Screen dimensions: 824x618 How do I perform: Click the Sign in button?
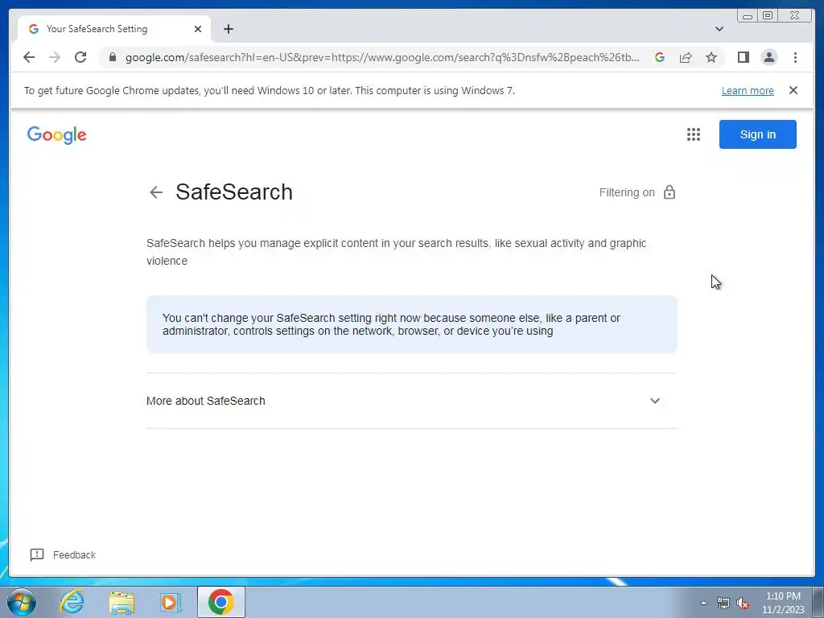tap(757, 134)
